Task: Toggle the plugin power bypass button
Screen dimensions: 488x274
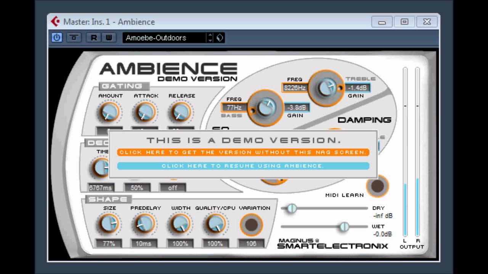Action: point(57,38)
